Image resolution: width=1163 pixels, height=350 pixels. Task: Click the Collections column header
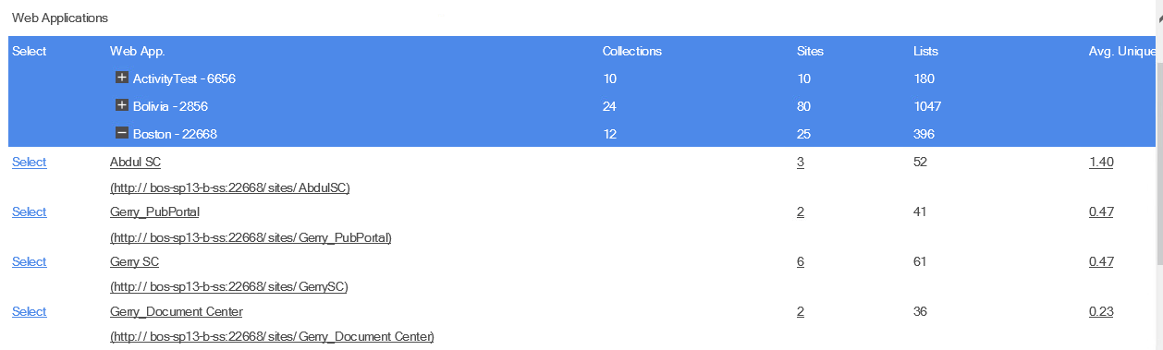[632, 51]
